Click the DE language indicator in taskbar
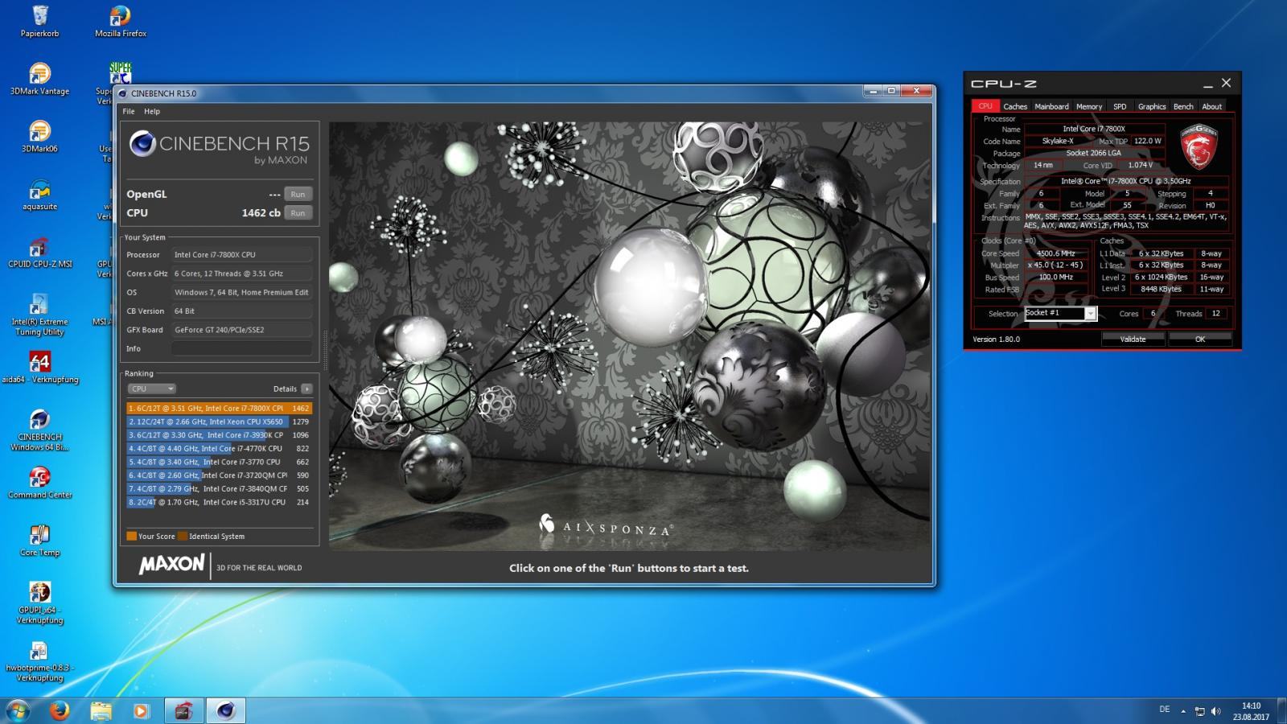This screenshot has width=1287, height=724. 1164,710
